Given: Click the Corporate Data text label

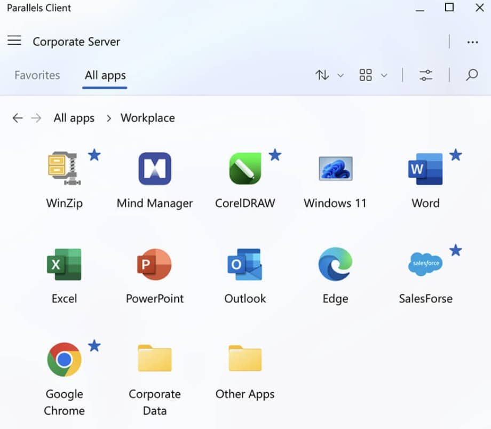Looking at the screenshot, I should pyautogui.click(x=155, y=402).
